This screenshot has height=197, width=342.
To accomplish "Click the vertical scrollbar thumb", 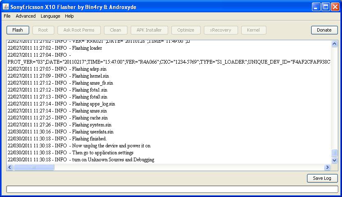I will 334,153.
